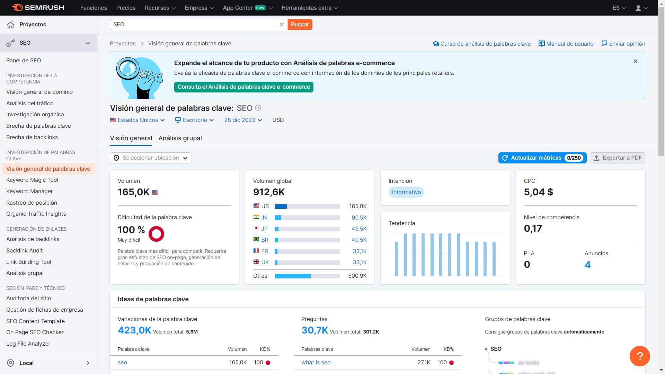The height and width of the screenshot is (374, 665).
Task: Click the location pin in Seleccionar ubicación
Action: point(116,158)
